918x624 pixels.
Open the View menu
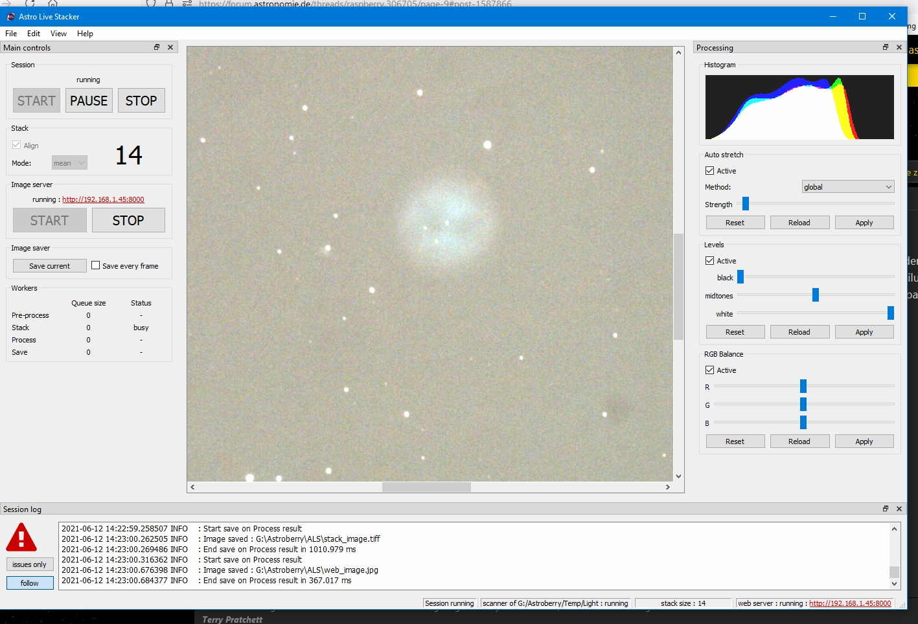(58, 34)
